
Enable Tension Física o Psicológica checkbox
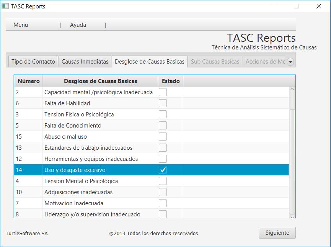(x=163, y=114)
